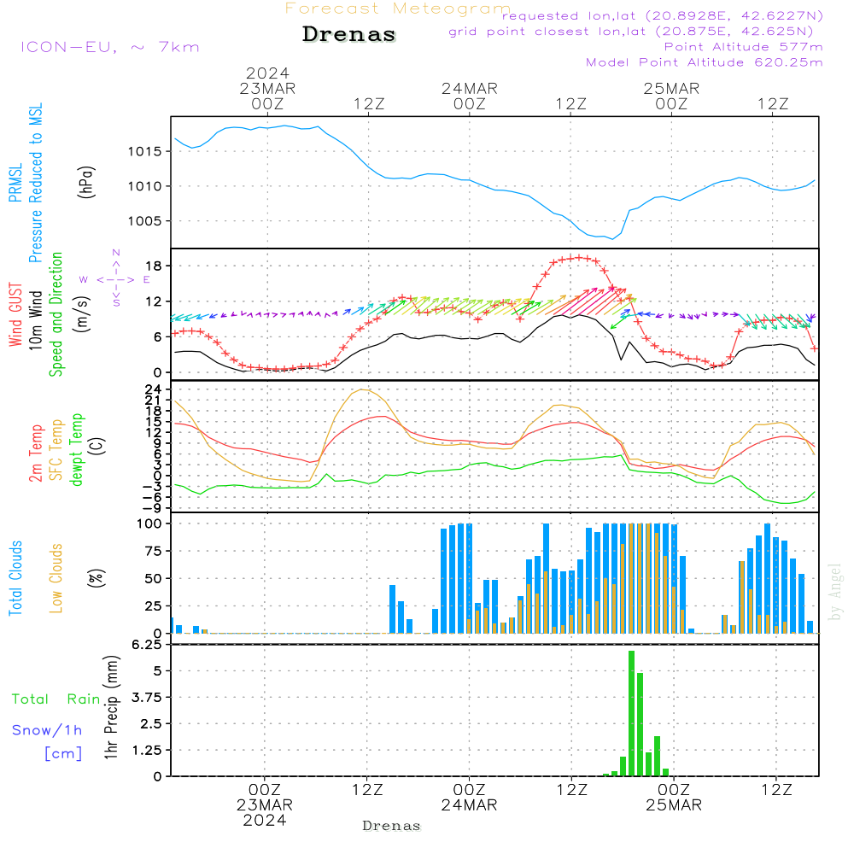Click the 1010 hPa tick label
854x854 pixels.
[x=145, y=186]
